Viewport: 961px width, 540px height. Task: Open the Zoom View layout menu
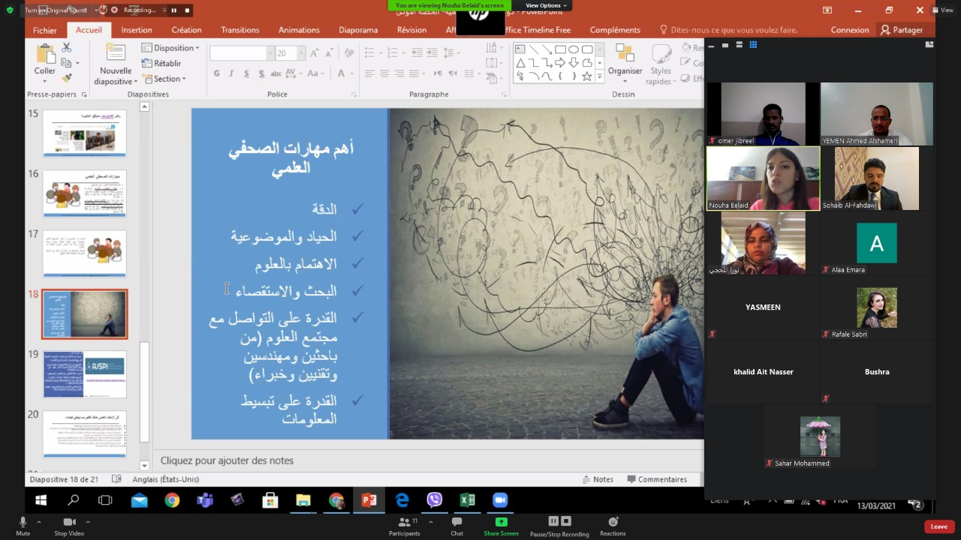coord(943,10)
